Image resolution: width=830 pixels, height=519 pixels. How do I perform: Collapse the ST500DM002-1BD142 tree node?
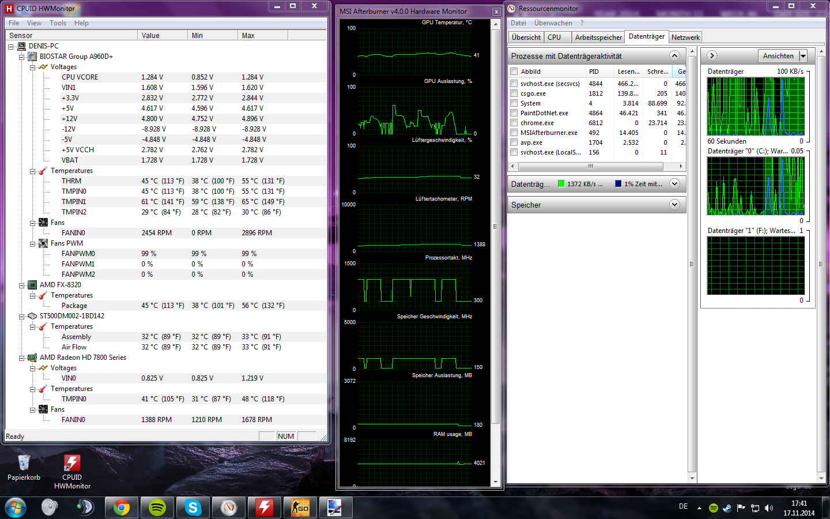(22, 317)
